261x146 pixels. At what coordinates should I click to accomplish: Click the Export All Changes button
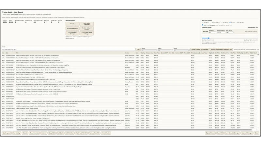pyautogui.click(x=247, y=133)
